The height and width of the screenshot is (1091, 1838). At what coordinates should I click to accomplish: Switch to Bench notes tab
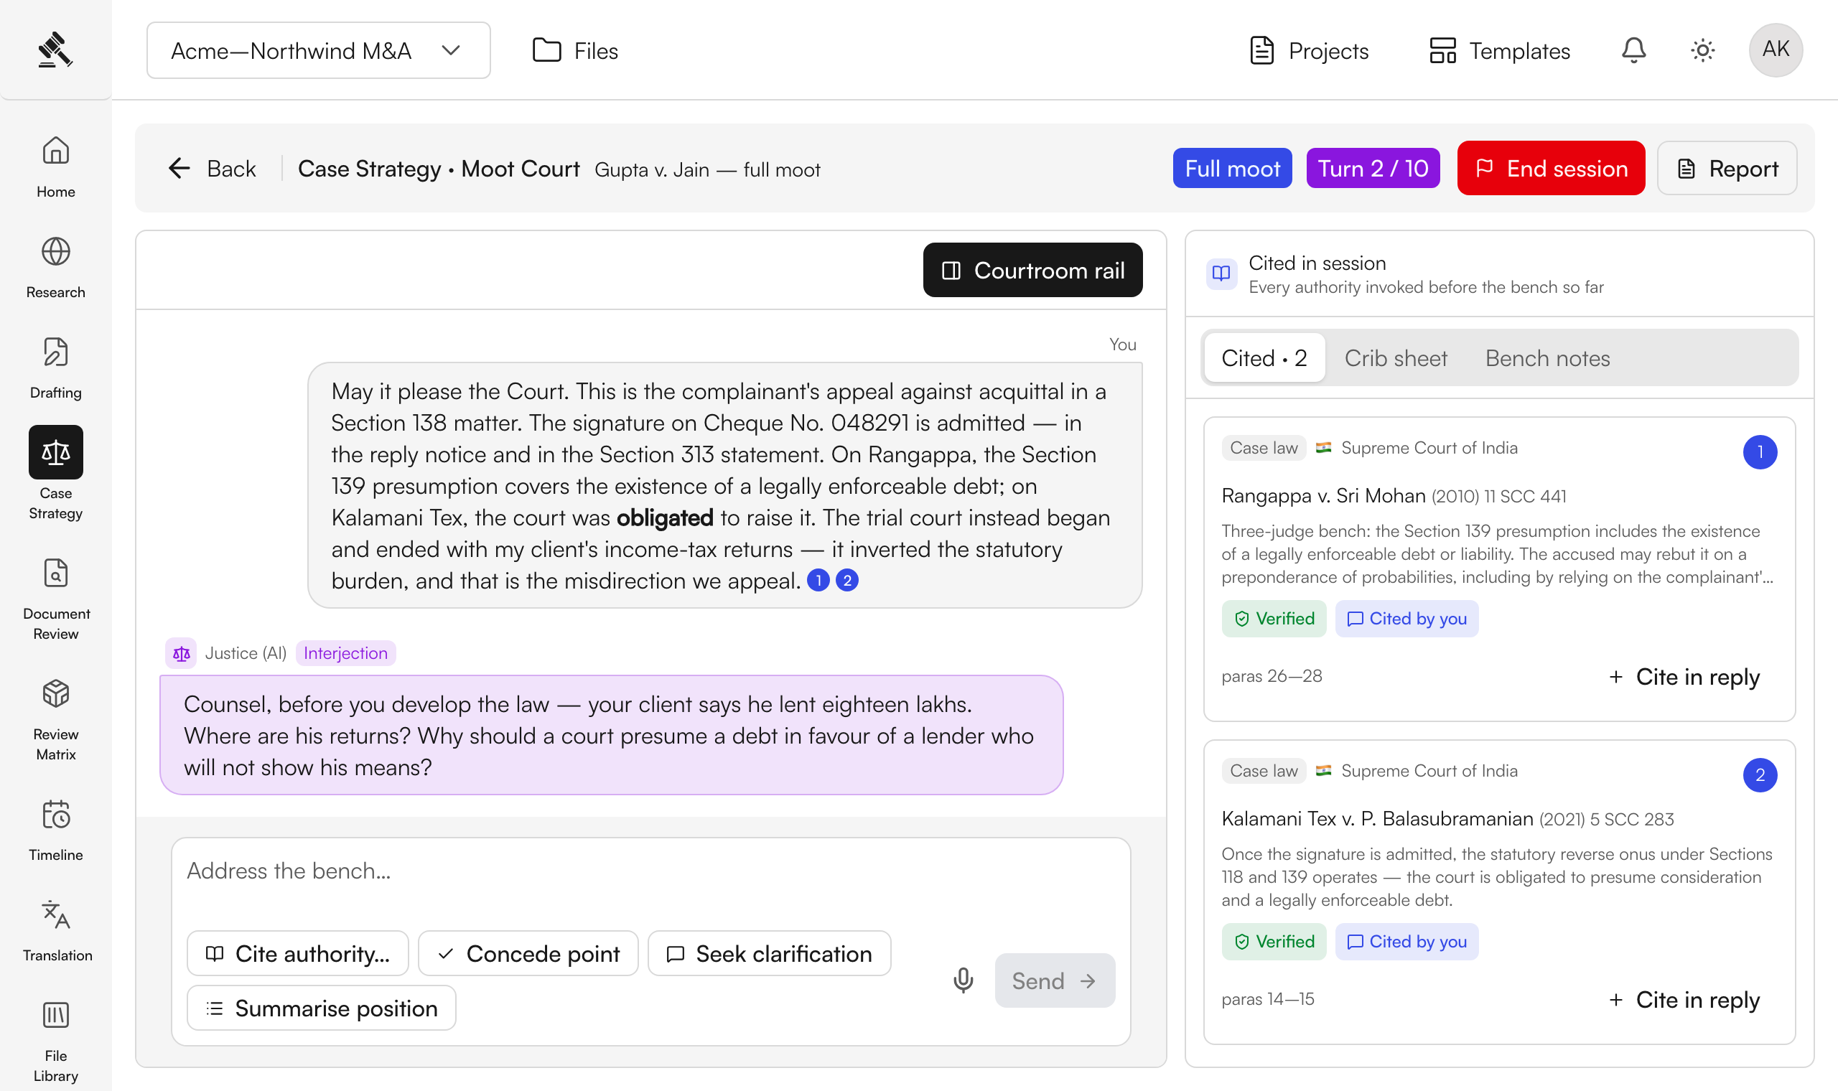tap(1548, 358)
